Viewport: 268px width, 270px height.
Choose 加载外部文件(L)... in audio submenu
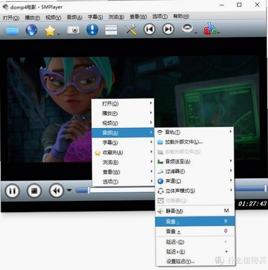tap(194, 142)
